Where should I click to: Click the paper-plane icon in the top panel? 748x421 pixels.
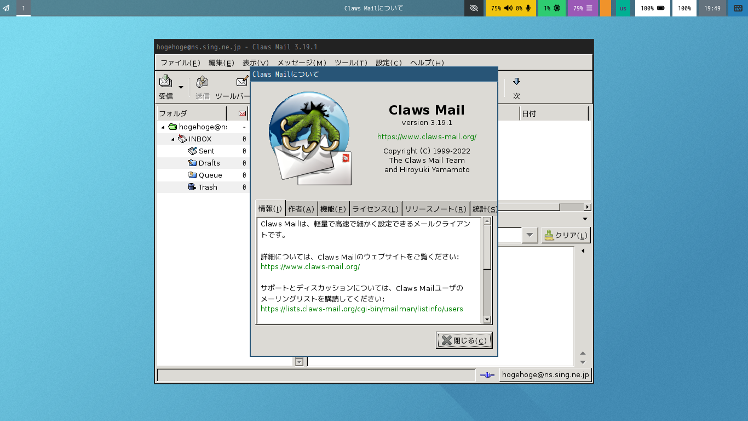tap(7, 8)
